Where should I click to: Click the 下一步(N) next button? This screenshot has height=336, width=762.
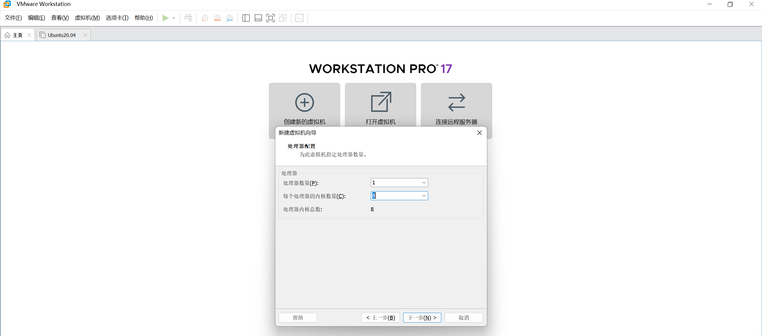tap(422, 318)
